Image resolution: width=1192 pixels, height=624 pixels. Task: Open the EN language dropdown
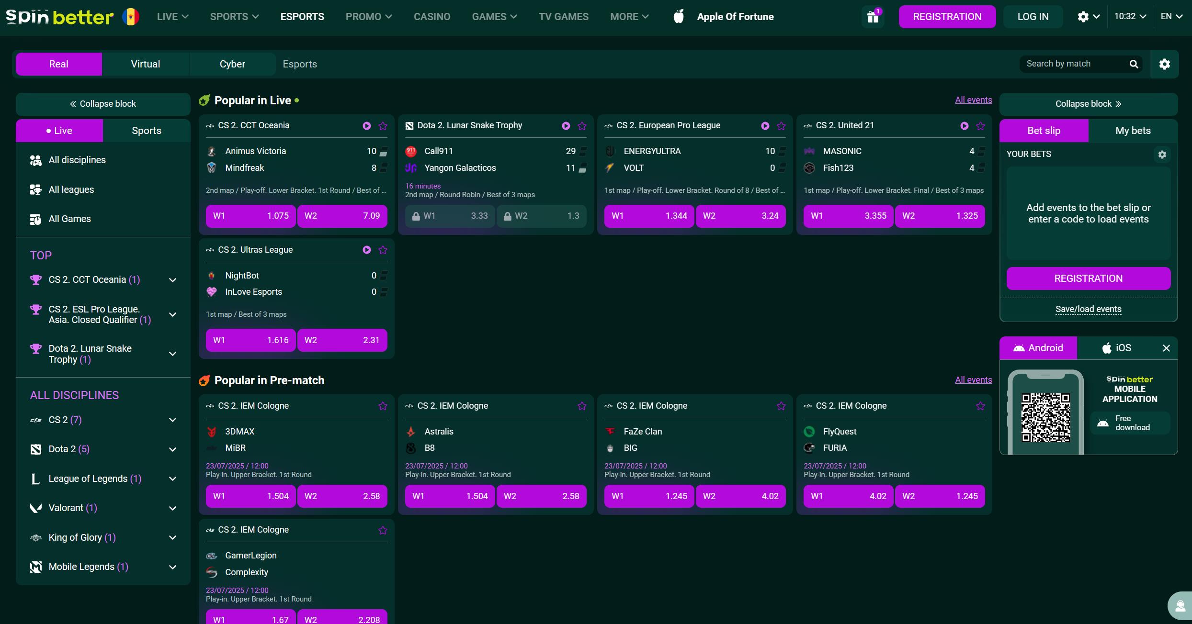[1171, 16]
